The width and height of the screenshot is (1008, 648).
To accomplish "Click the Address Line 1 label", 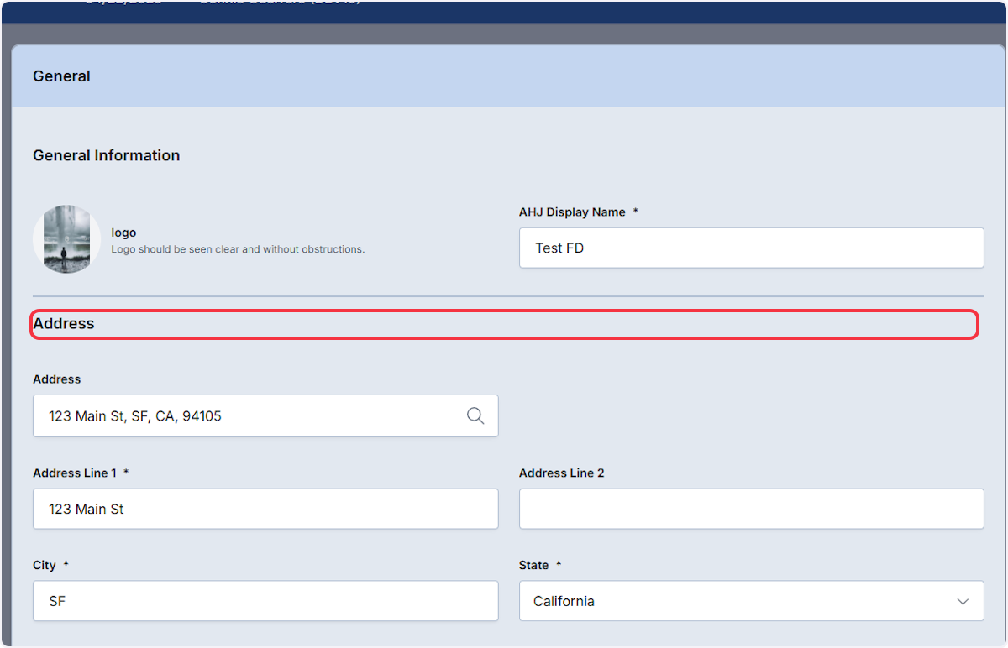I will [75, 473].
